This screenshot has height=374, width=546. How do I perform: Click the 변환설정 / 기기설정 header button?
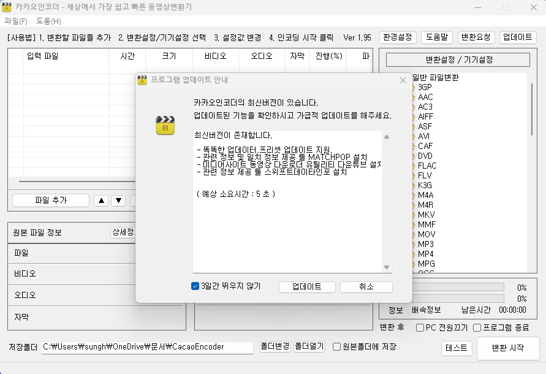tap(458, 59)
